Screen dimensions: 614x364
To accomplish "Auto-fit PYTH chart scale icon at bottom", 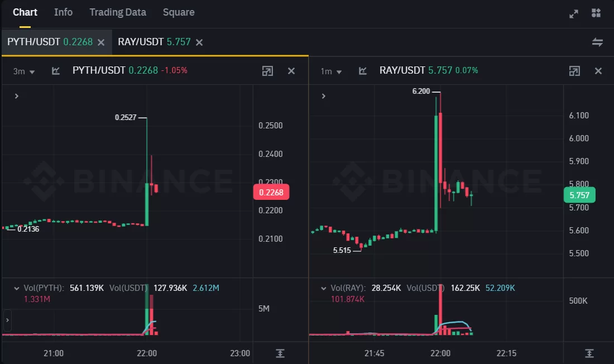I will point(280,353).
